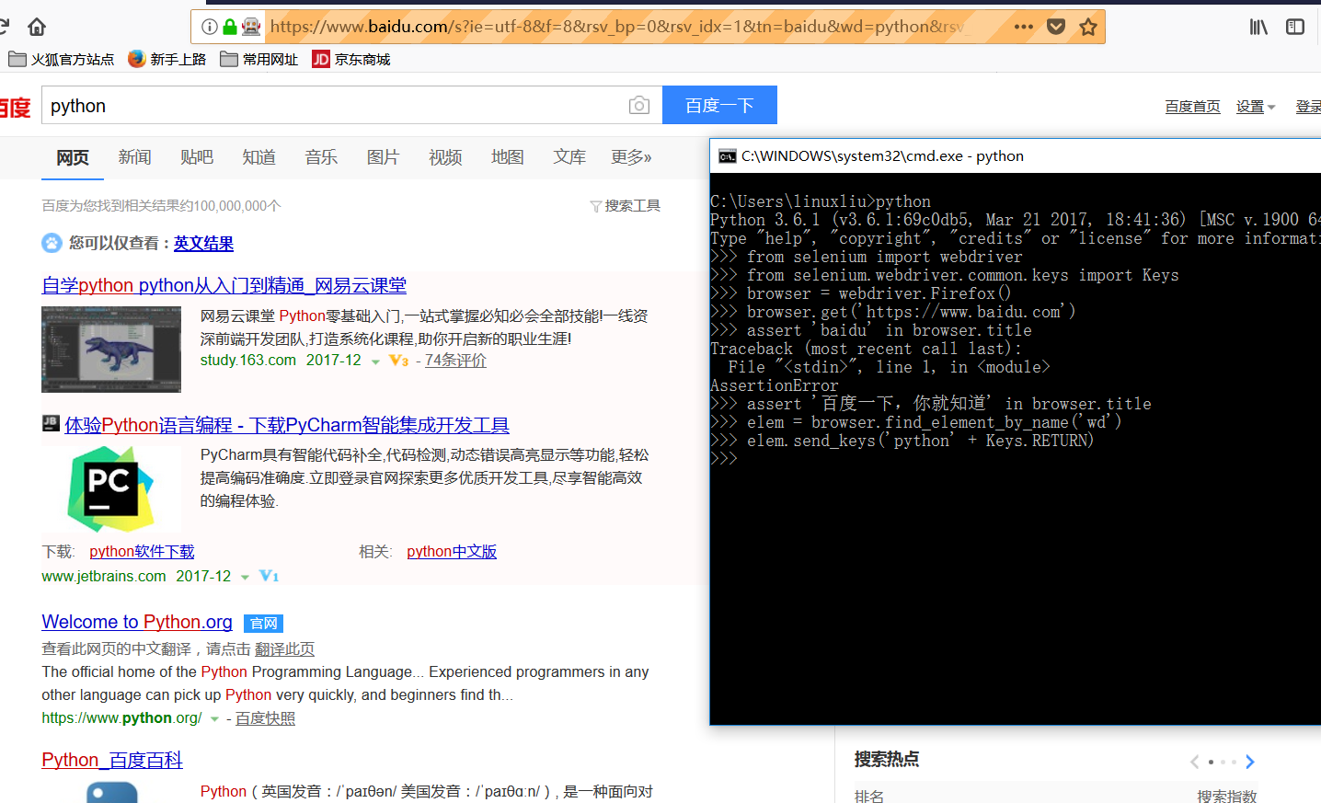The height and width of the screenshot is (803, 1321).
Task: Switch to 贴吧 tab
Action: coord(197,157)
